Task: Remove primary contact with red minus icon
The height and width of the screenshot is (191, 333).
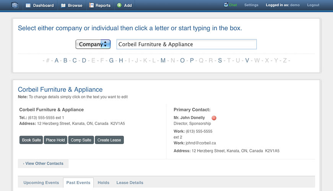Action: 214,118
